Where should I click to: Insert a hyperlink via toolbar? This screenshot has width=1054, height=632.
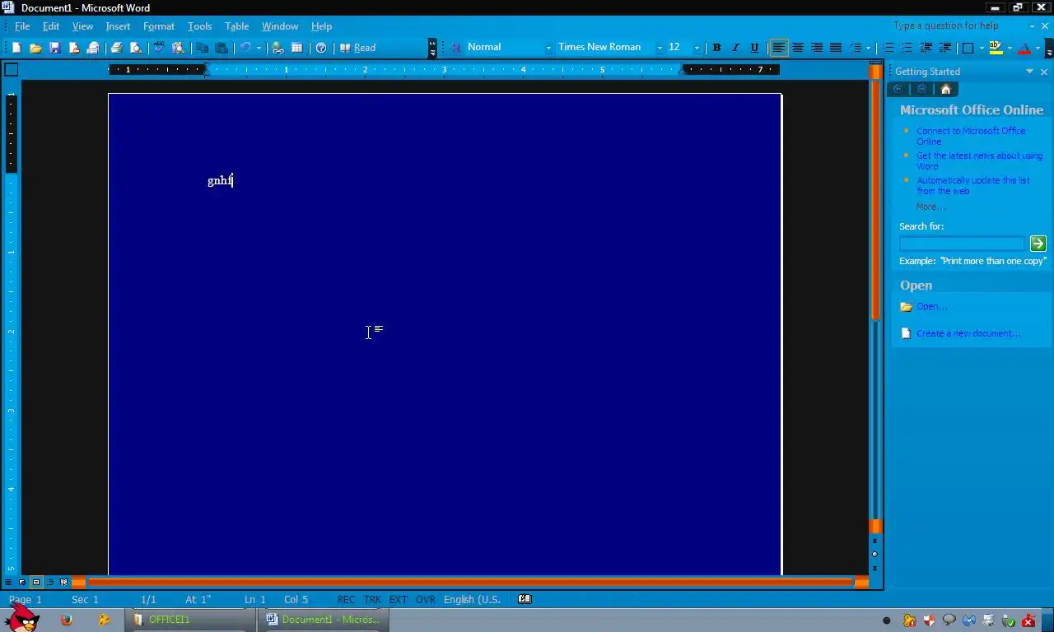click(277, 48)
